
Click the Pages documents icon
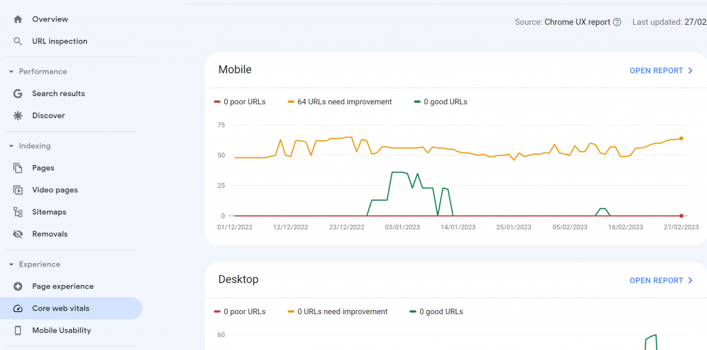[x=17, y=168]
